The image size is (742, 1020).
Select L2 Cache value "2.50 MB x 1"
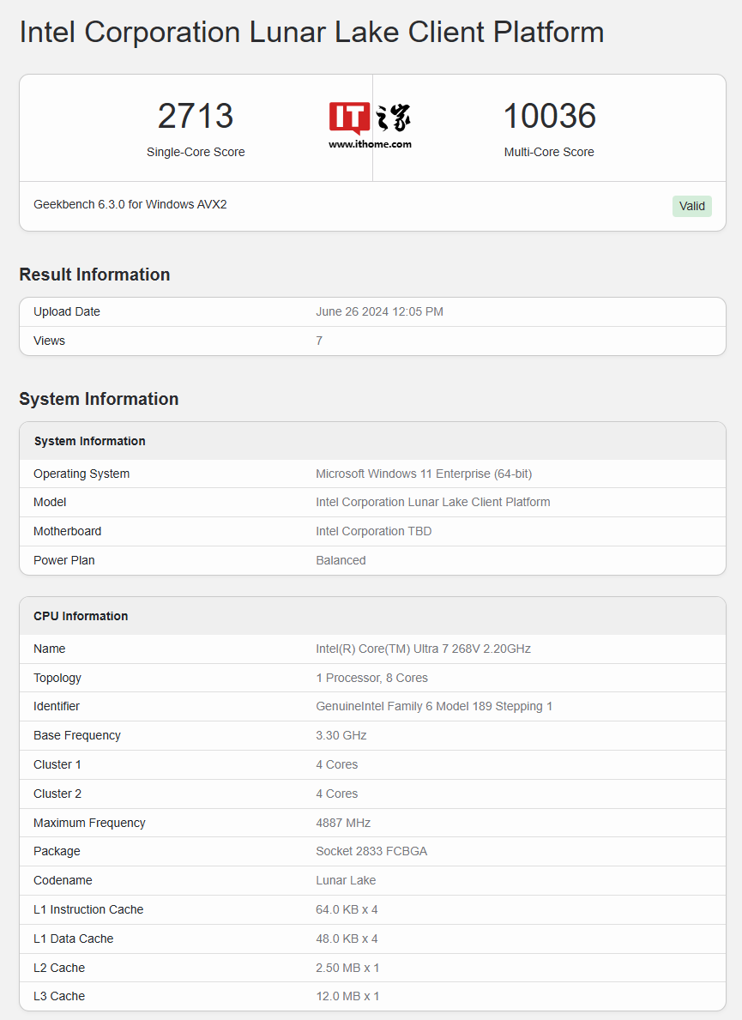347,968
